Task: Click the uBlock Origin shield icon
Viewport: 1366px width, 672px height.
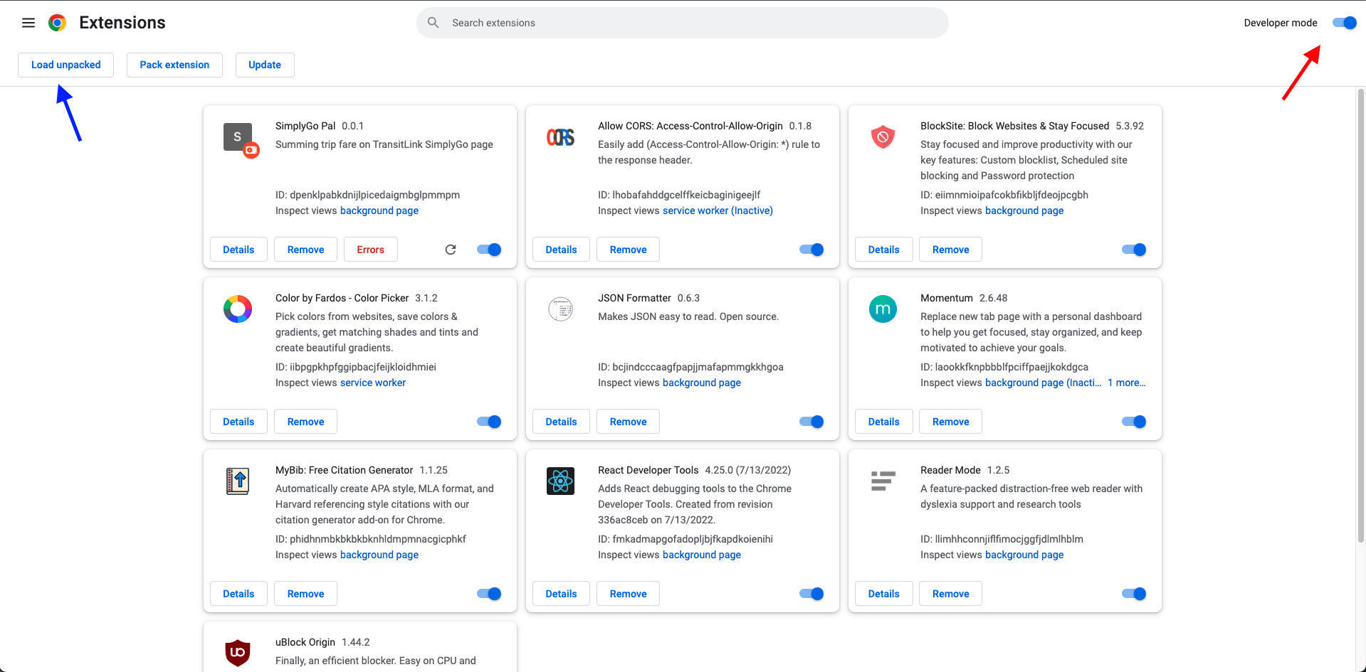Action: tap(238, 653)
